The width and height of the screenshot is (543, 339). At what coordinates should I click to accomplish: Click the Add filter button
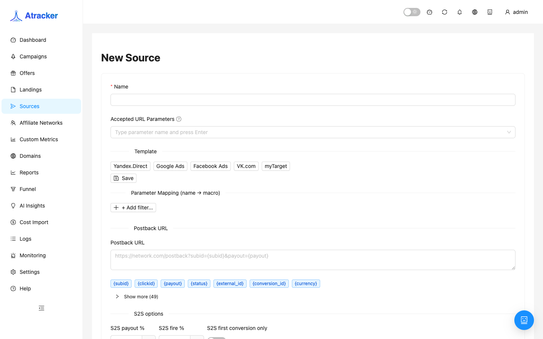pyautogui.click(x=133, y=208)
